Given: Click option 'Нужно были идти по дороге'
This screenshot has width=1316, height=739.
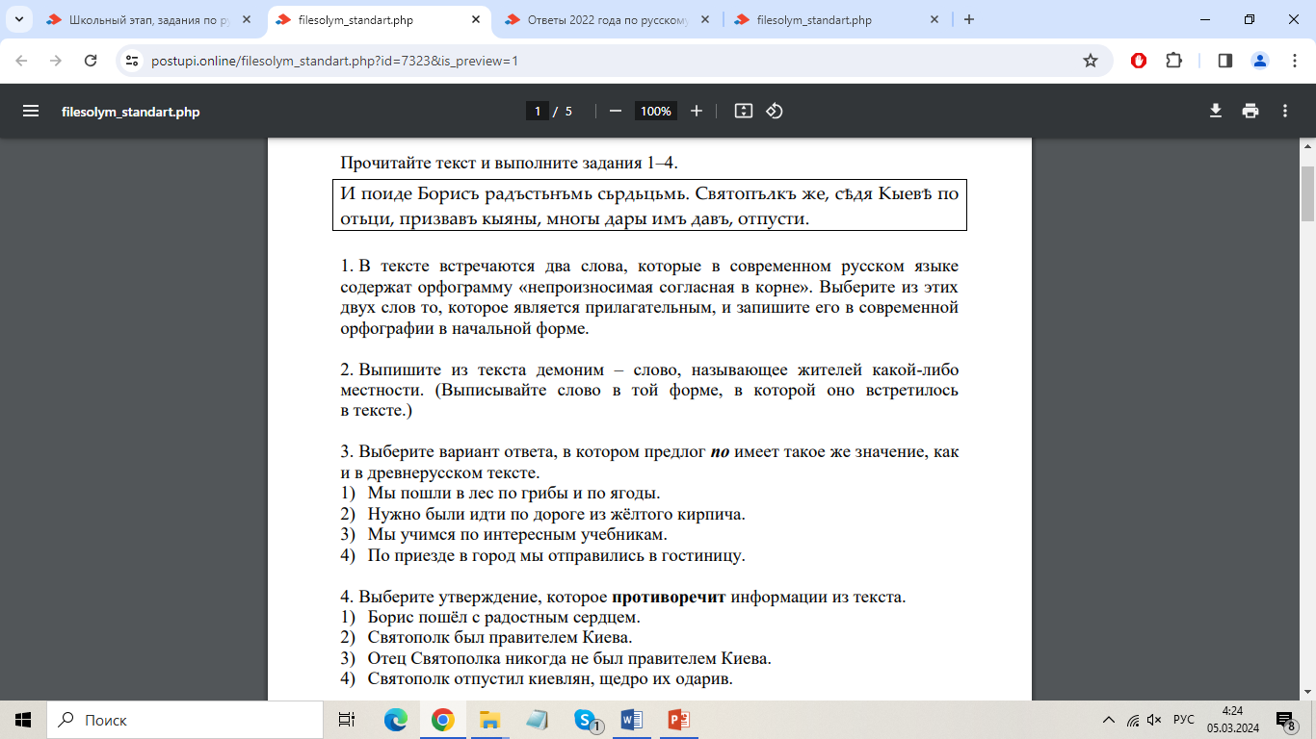Looking at the screenshot, I should coord(557,514).
